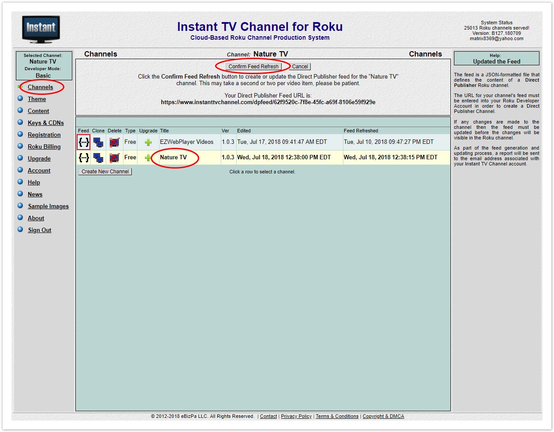This screenshot has height=432, width=554.
Task: Click the blue bullet beside About
Action: [x=20, y=218]
